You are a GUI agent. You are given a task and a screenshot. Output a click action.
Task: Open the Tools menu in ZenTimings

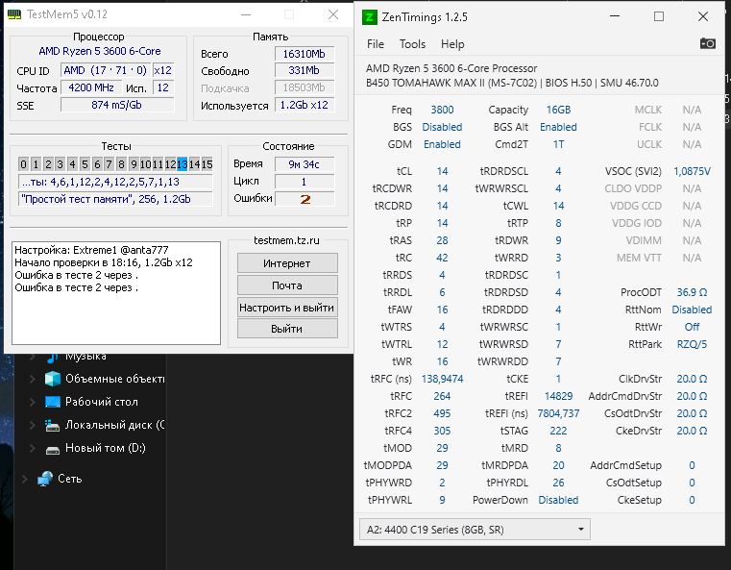tap(412, 44)
